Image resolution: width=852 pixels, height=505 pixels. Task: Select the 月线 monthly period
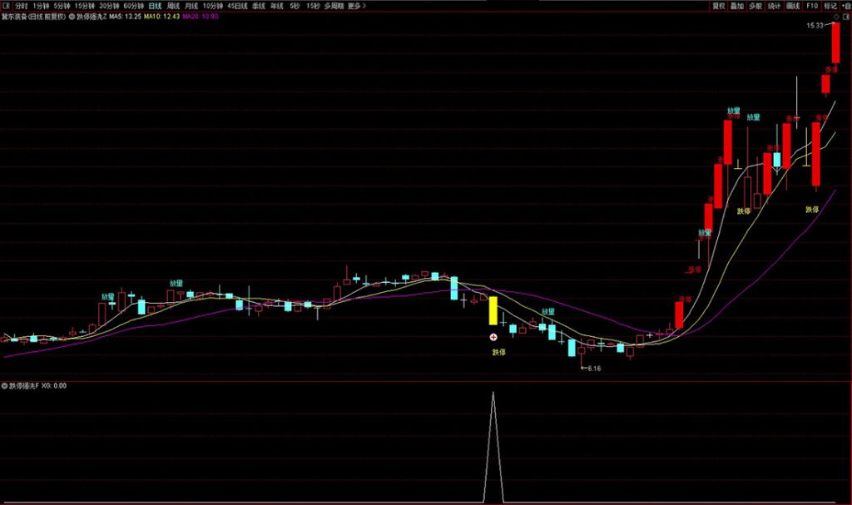[191, 6]
